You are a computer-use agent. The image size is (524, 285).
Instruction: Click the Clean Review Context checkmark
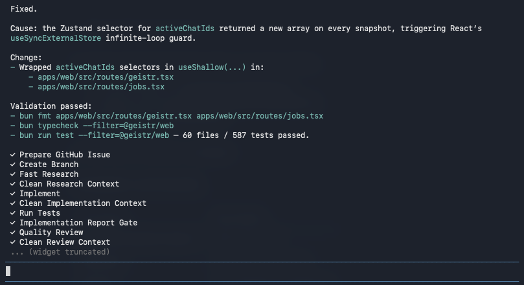pyautogui.click(x=13, y=242)
